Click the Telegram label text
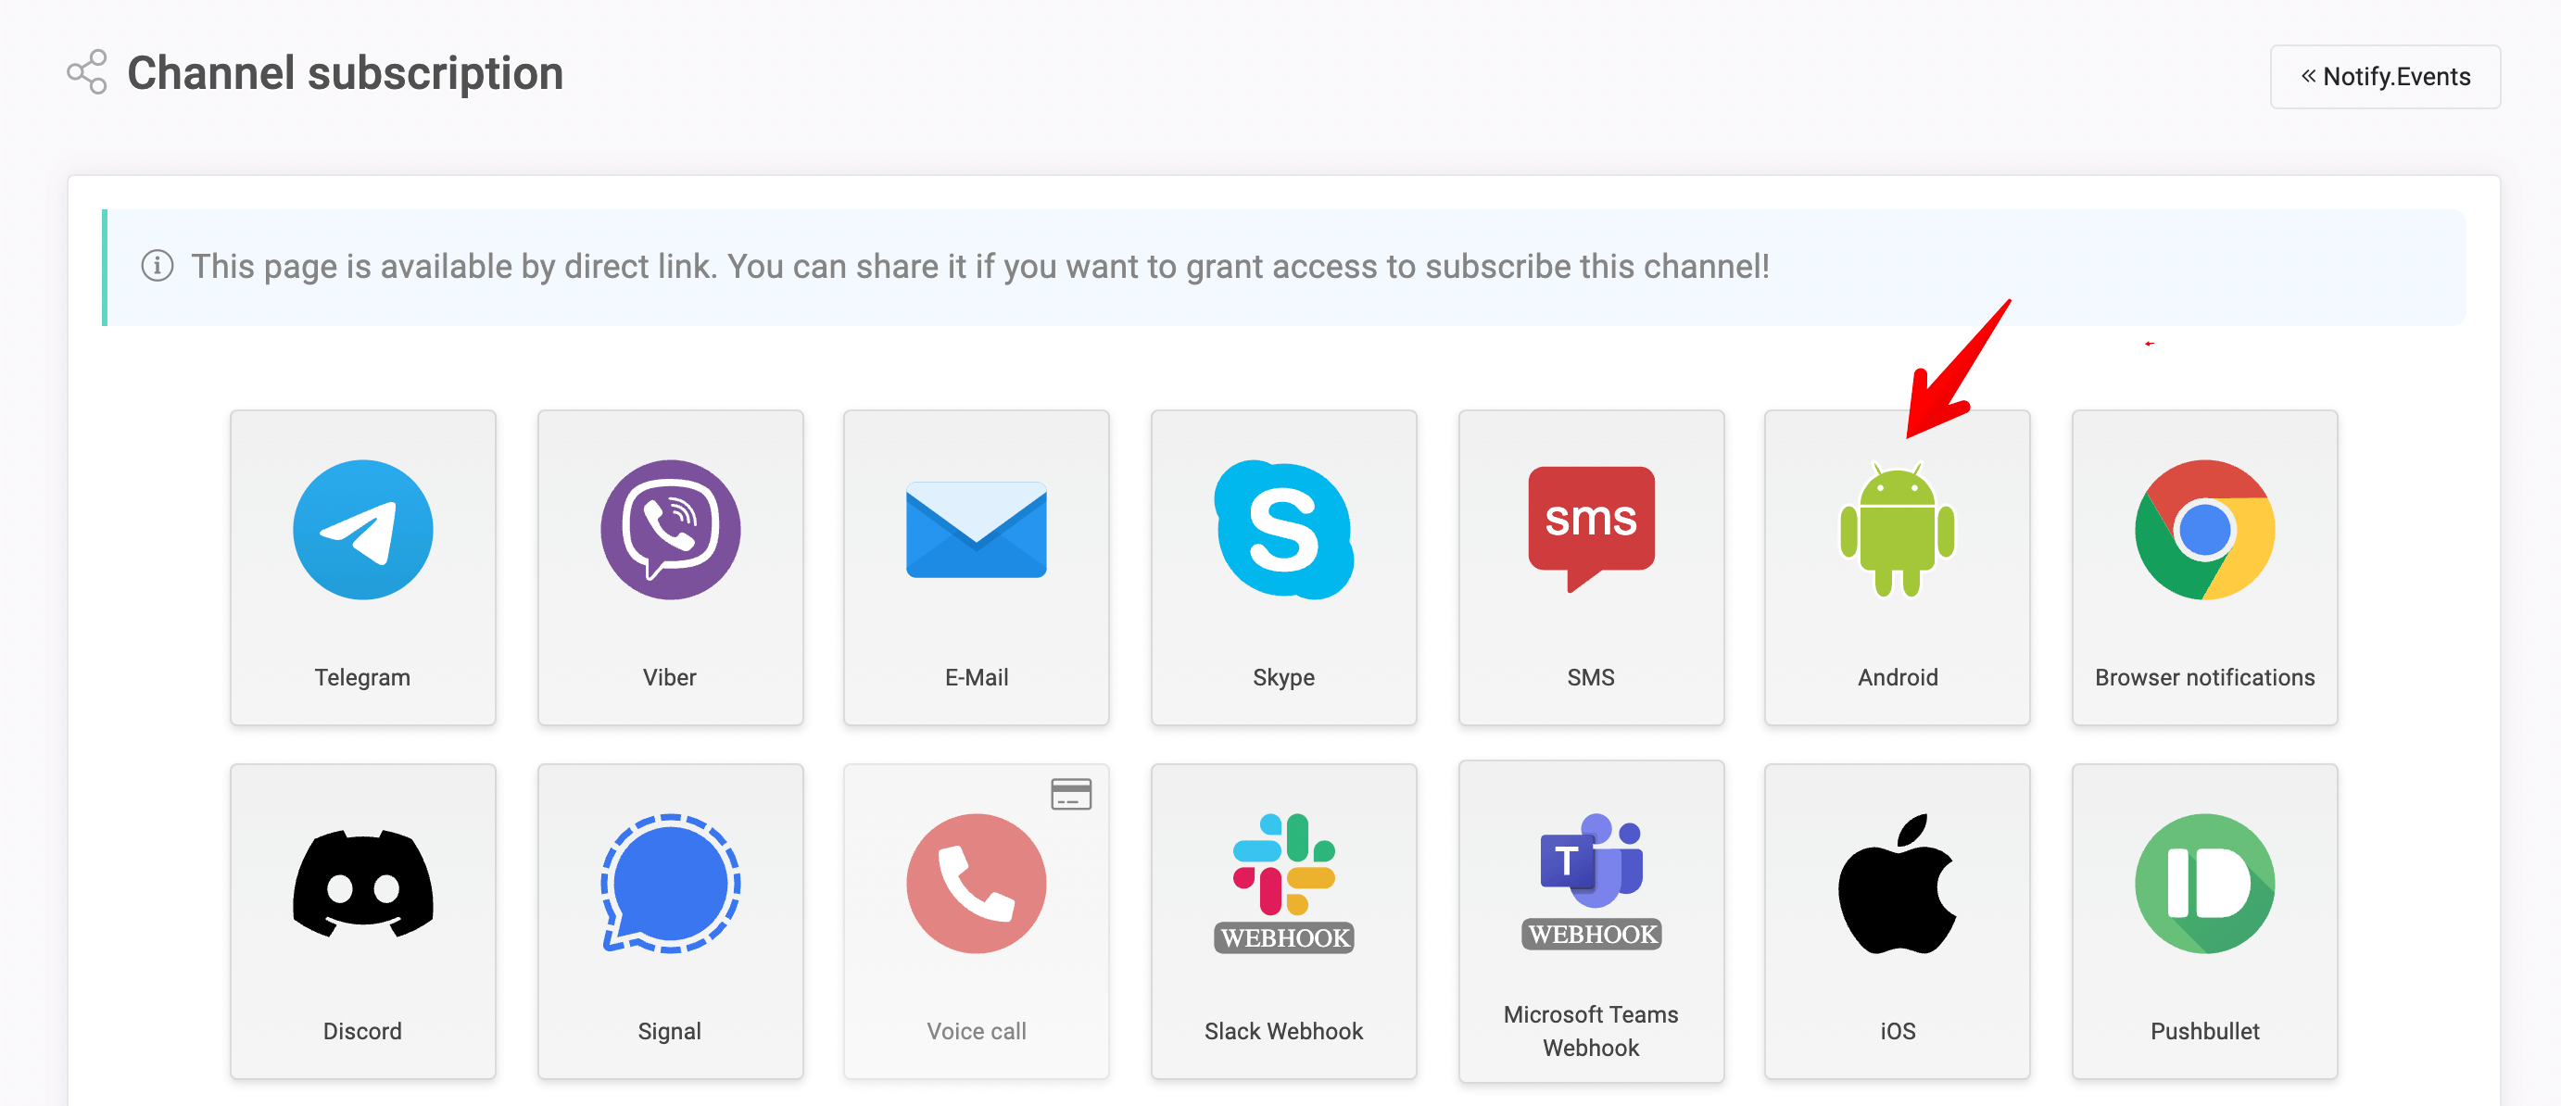The image size is (2561, 1106). (x=363, y=678)
